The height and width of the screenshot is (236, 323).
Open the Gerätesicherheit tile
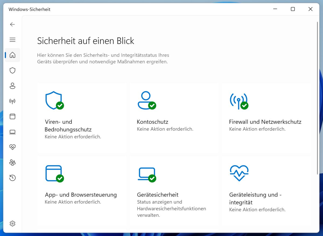coord(174,191)
